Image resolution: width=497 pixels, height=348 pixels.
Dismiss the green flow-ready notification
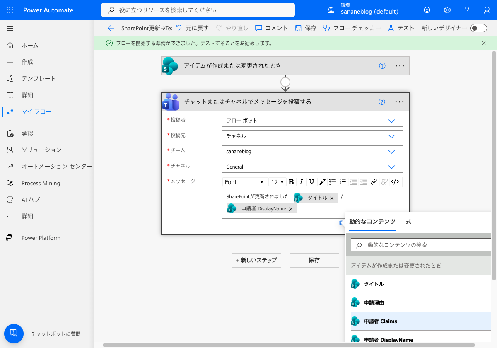click(x=484, y=43)
